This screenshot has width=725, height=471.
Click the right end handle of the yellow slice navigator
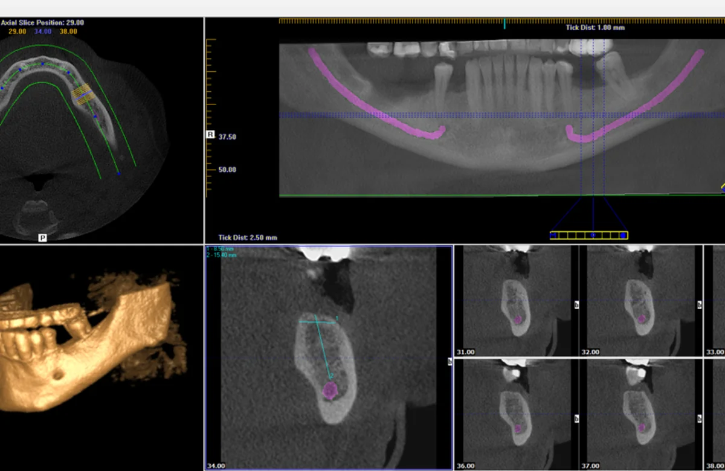point(623,235)
